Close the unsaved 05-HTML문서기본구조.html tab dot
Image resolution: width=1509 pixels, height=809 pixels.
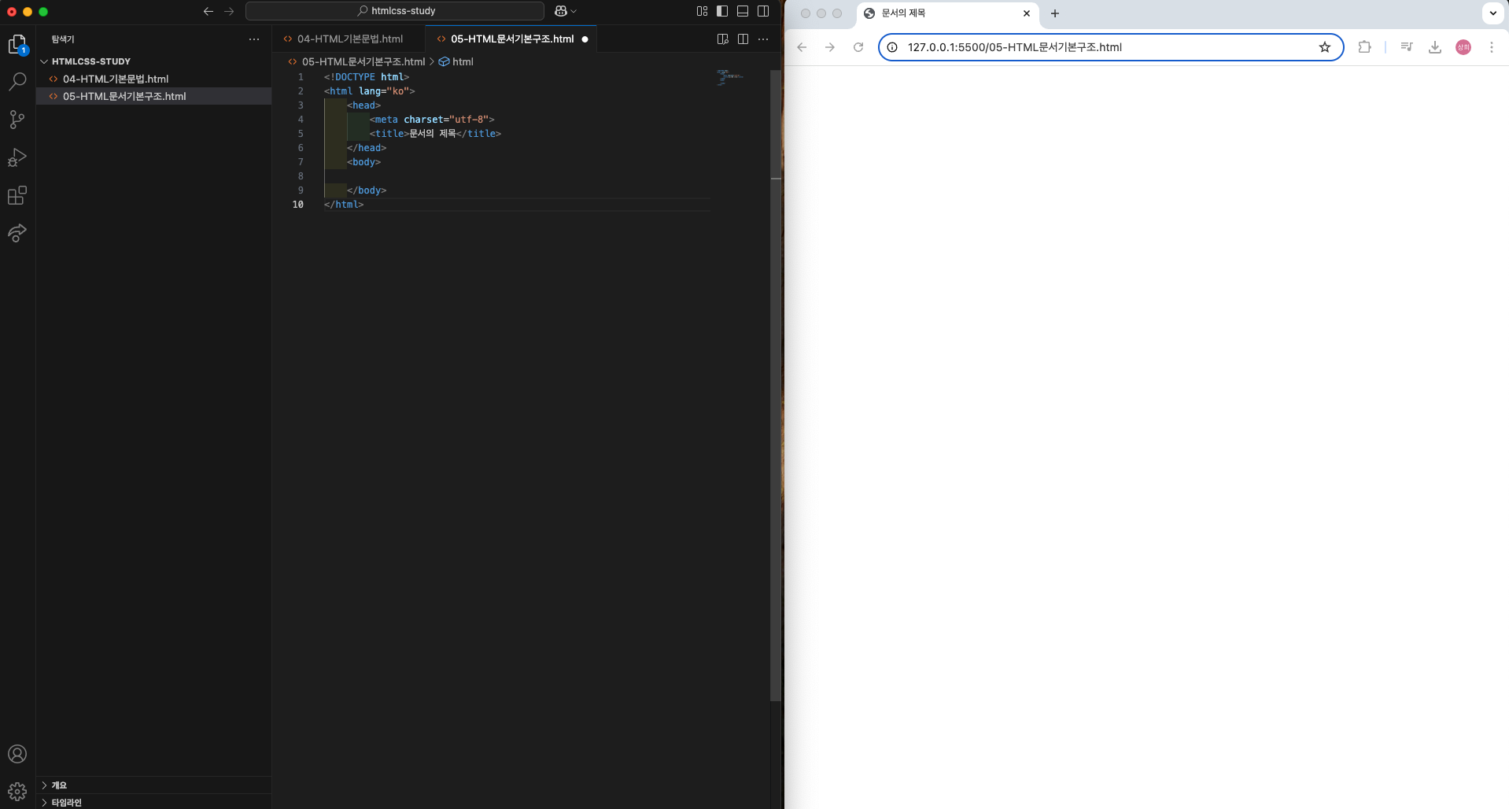(x=585, y=39)
